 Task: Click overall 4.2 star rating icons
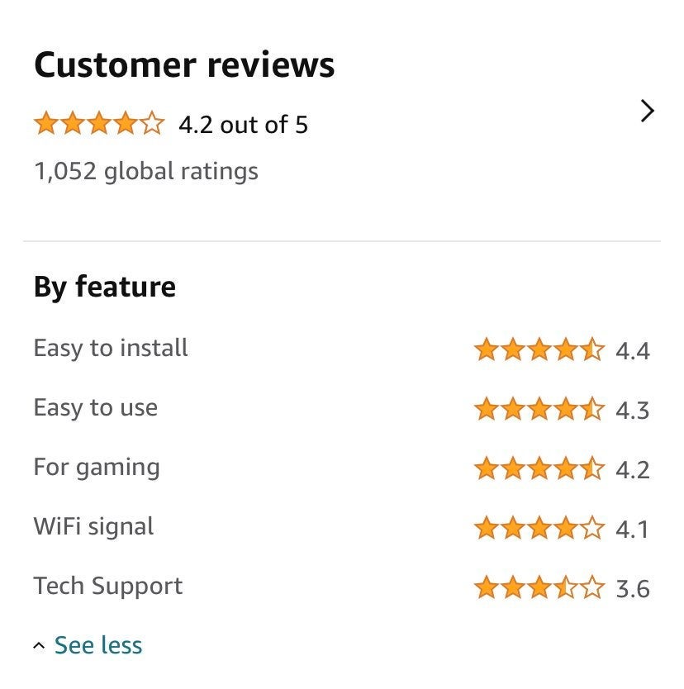click(x=99, y=123)
